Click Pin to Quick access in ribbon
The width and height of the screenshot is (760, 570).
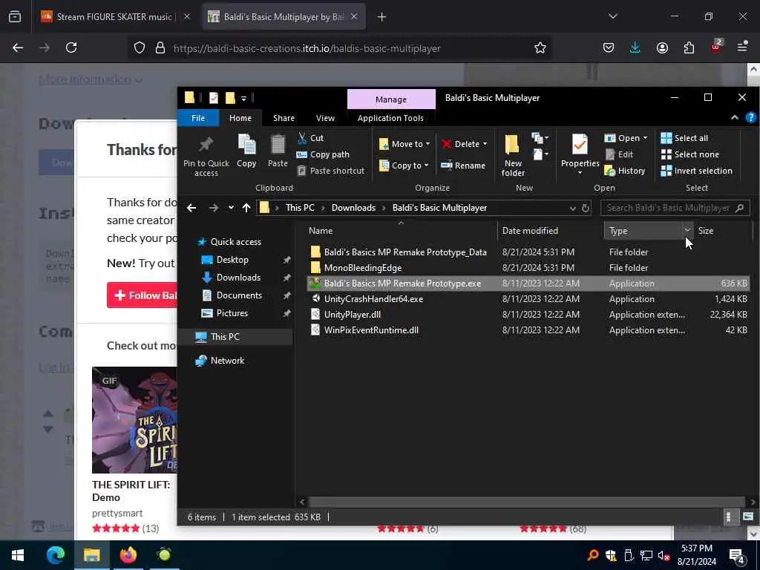(x=206, y=154)
